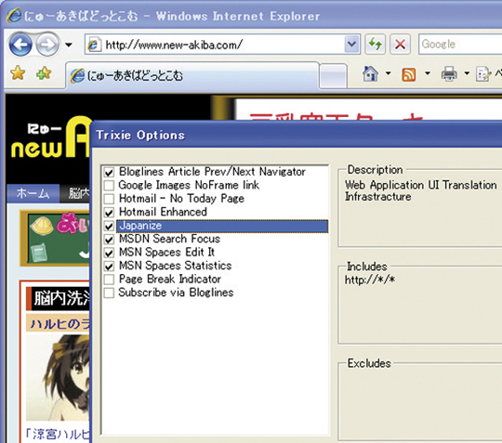
Task: Go back with the browser Back arrow
Action: pyautogui.click(x=20, y=45)
